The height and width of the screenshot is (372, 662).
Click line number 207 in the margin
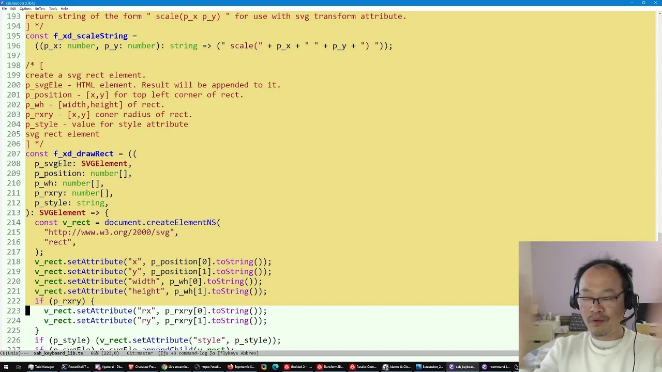click(x=14, y=153)
